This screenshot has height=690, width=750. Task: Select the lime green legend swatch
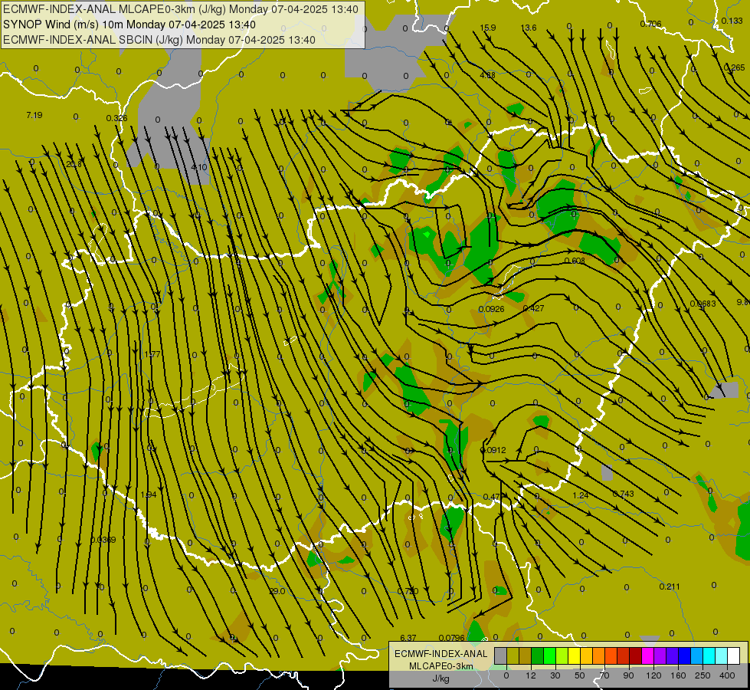point(562,655)
